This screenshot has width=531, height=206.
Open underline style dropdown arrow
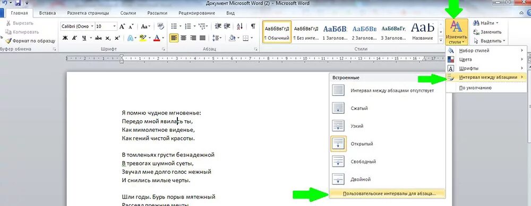[91, 38]
